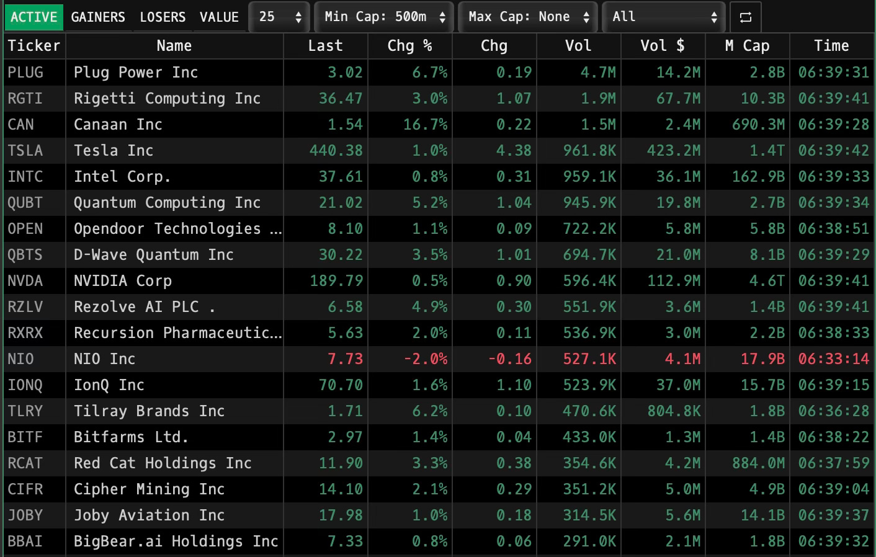This screenshot has height=557, width=876.
Task: Open the Max Cap: None dropdown
Action: tap(528, 17)
